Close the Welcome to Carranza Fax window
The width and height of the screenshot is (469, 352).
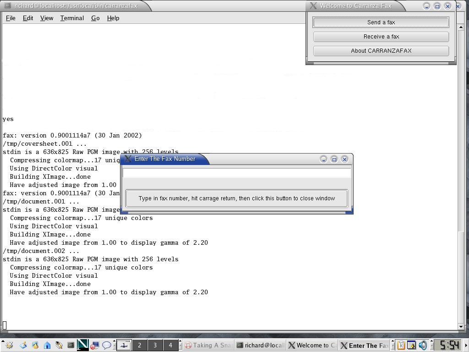[447, 6]
